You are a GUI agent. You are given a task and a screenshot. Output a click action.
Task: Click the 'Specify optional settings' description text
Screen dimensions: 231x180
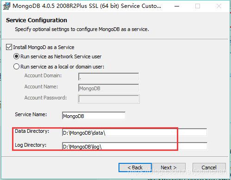coord(82,29)
